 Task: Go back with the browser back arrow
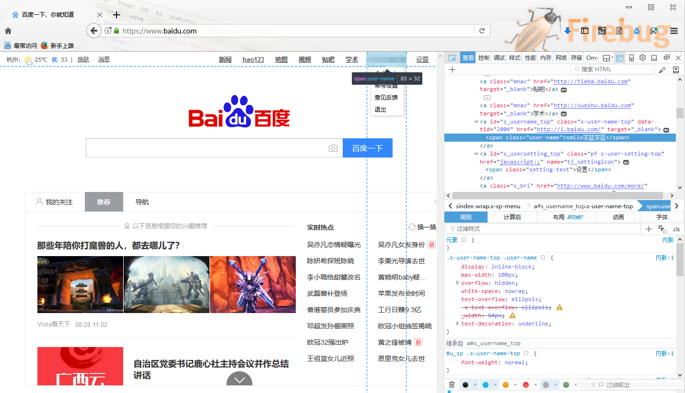coord(93,31)
